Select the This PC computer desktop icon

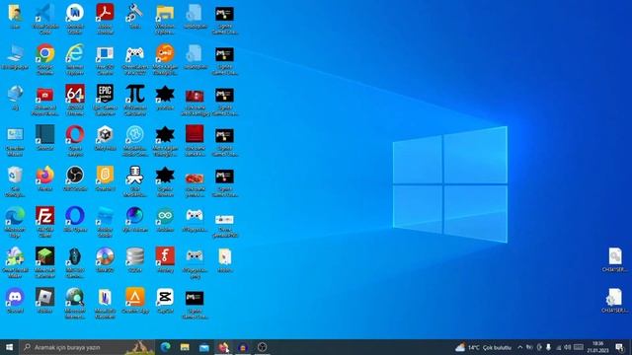(15, 56)
